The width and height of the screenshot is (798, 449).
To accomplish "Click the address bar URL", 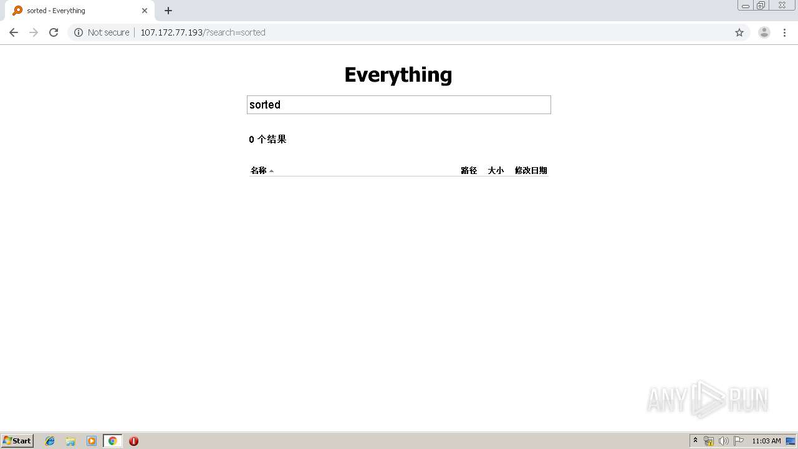I will [x=203, y=32].
